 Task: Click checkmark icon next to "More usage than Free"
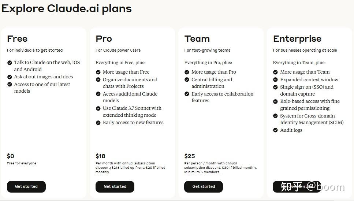tap(98, 72)
